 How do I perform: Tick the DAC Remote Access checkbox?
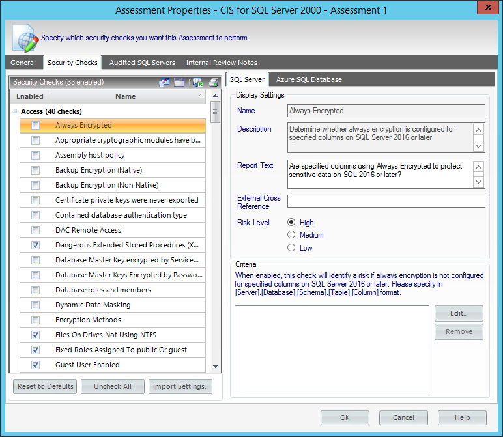[36, 230]
